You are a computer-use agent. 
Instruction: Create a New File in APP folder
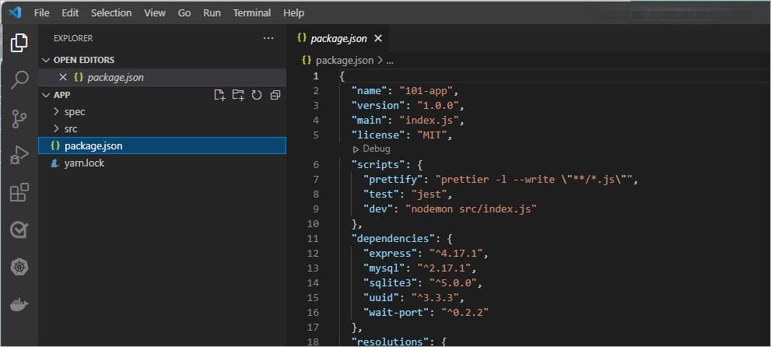(220, 95)
